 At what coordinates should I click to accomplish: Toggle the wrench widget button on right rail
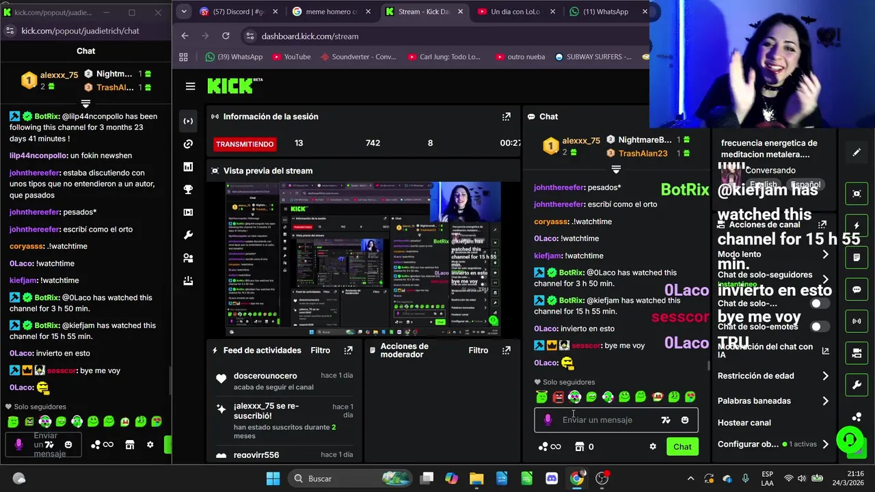coord(857,385)
